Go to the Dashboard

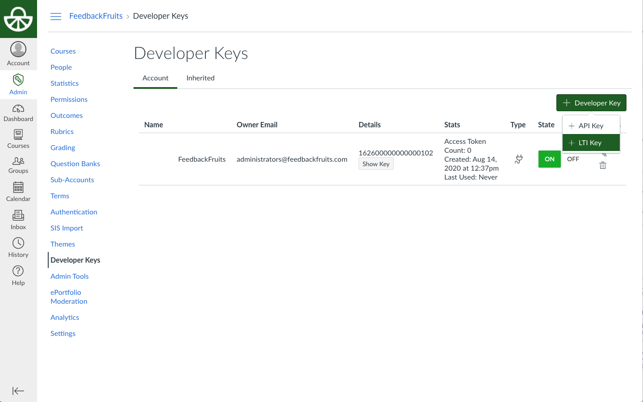click(18, 113)
